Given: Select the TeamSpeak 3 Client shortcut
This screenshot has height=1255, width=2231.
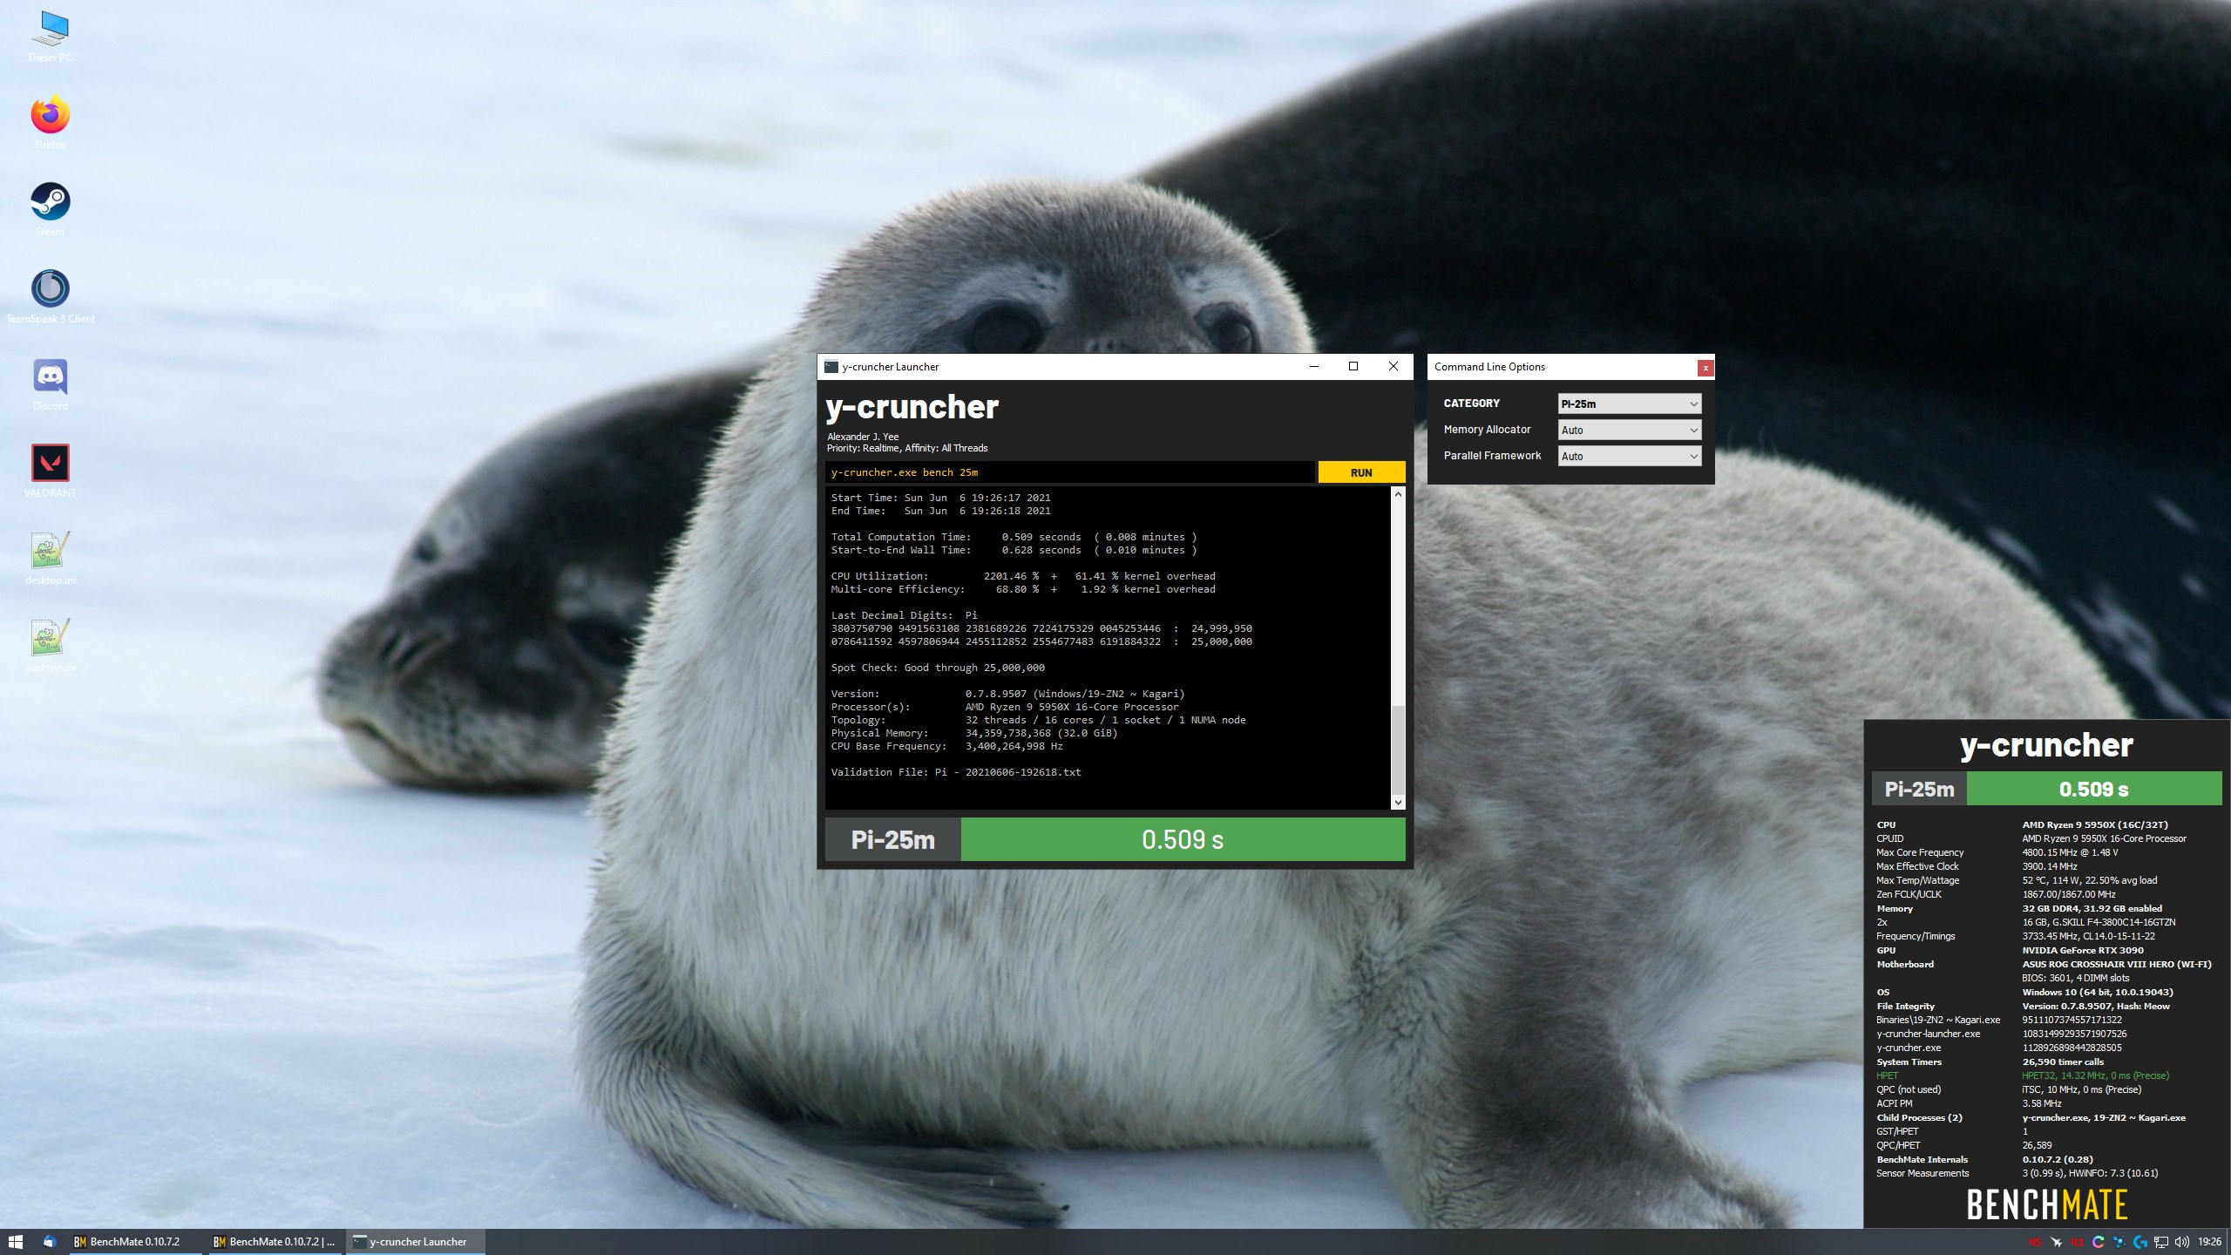Looking at the screenshot, I should pos(50,297).
